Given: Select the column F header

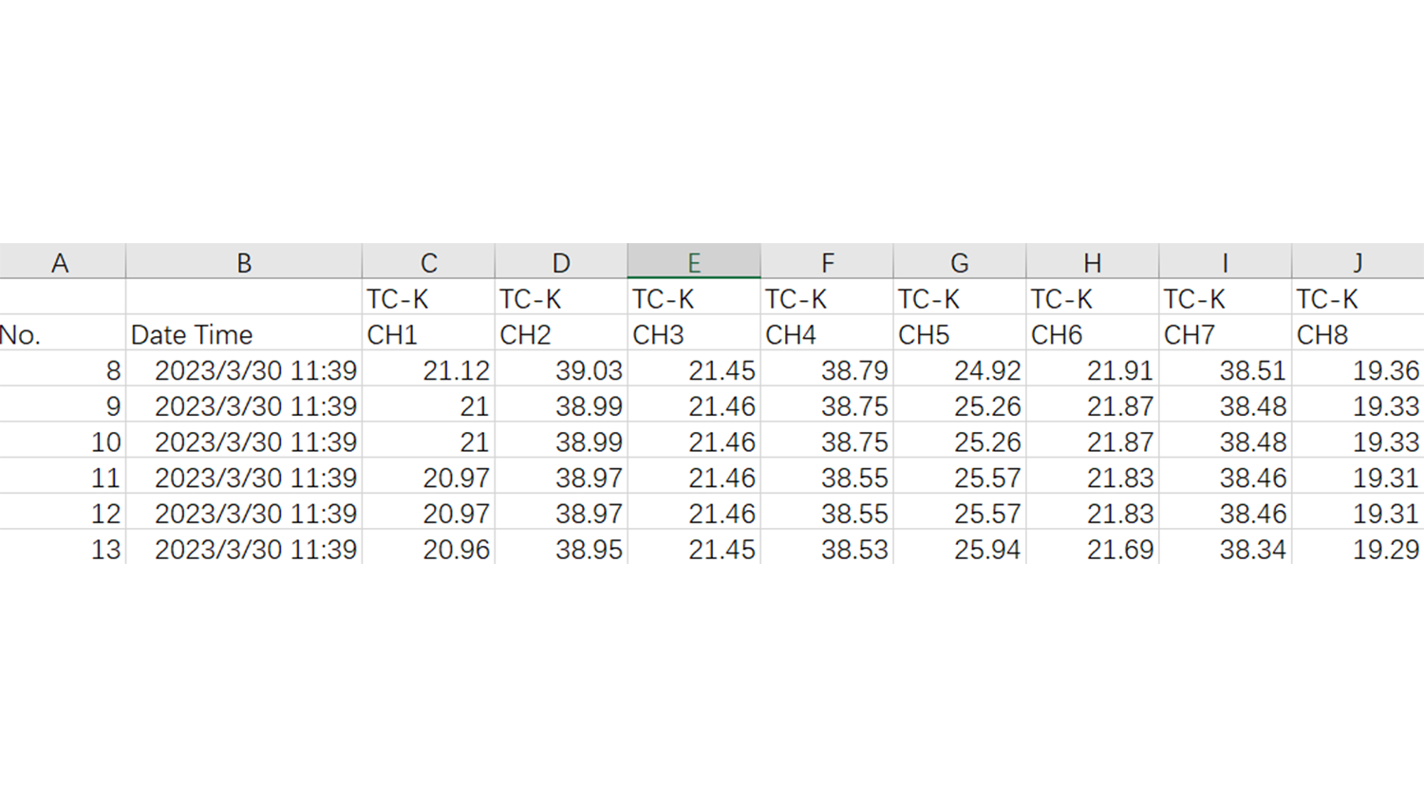Looking at the screenshot, I should [827, 262].
